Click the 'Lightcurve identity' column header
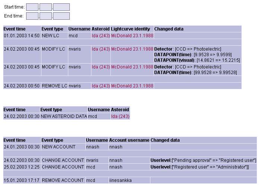Image resolution: width=259 pixels, height=186 pixels. [x=130, y=29]
